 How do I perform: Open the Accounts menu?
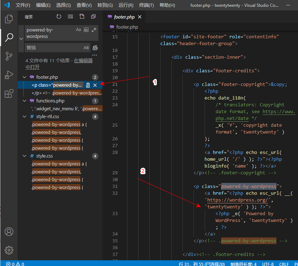click(9, 231)
